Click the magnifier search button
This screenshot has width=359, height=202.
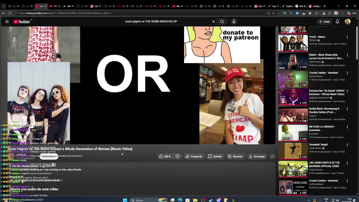[x=222, y=22]
